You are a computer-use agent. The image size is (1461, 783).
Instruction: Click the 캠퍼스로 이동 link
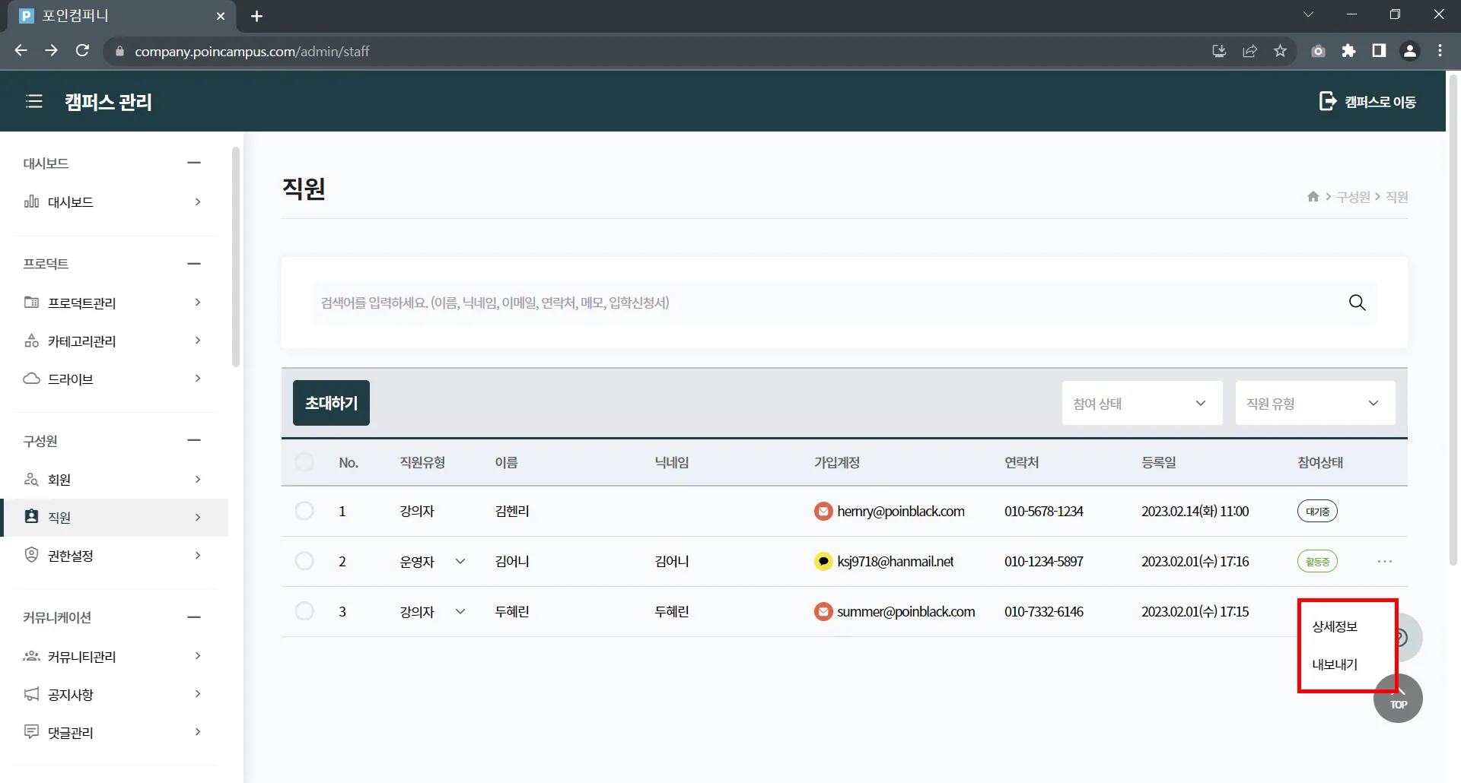pos(1367,101)
